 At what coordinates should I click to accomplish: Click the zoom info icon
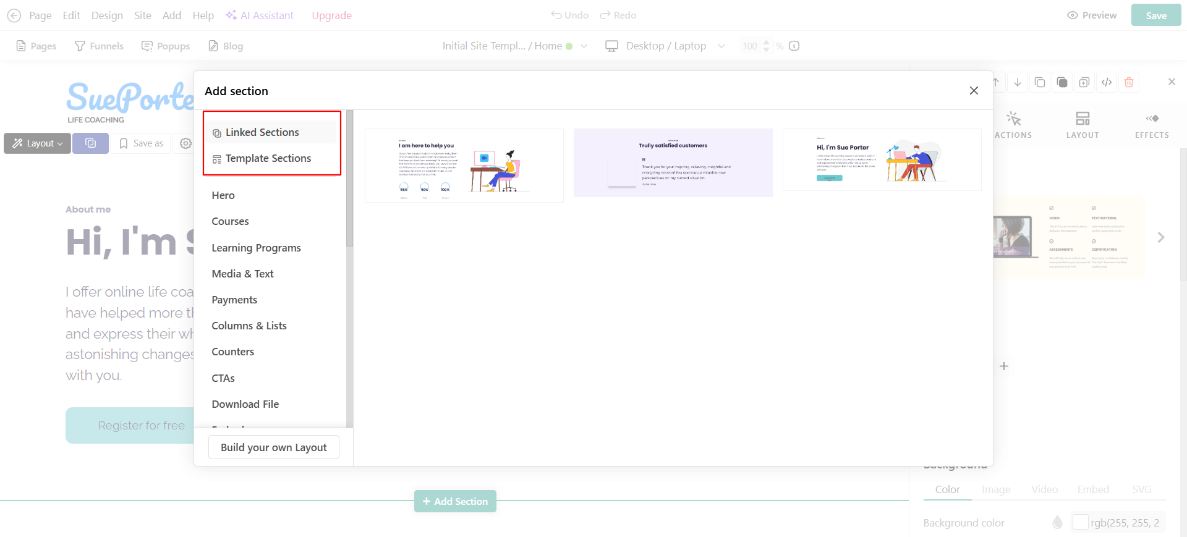[x=794, y=46]
